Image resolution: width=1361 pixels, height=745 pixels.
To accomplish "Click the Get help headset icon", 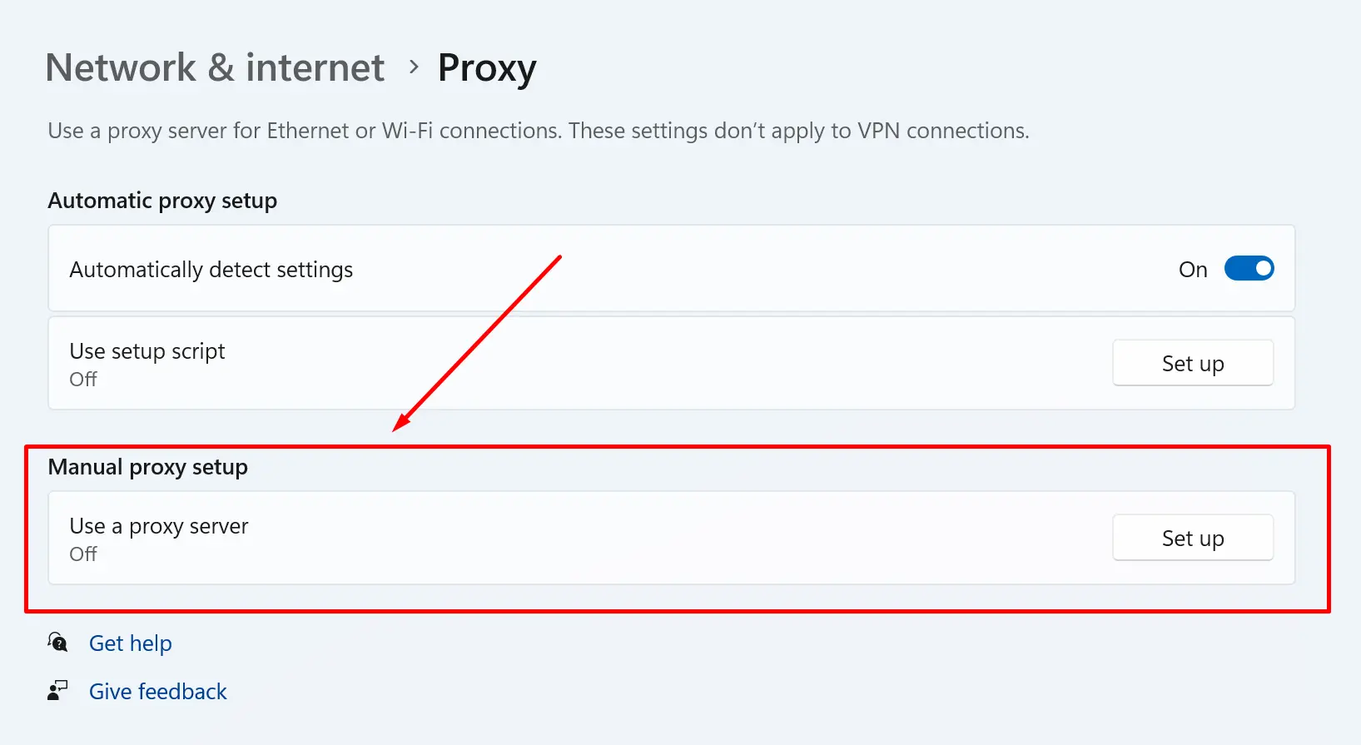I will pyautogui.click(x=57, y=643).
